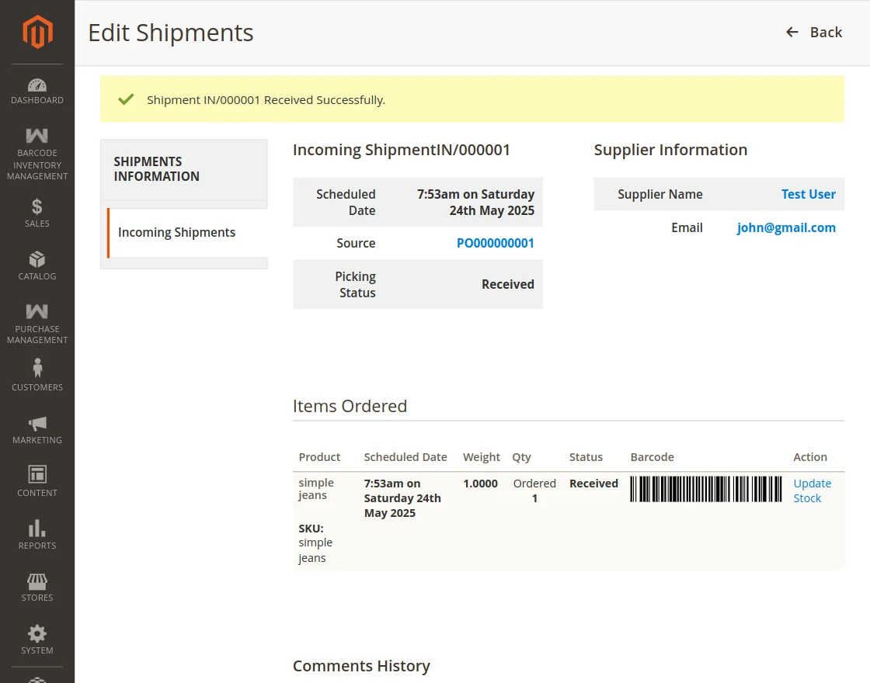The height and width of the screenshot is (683, 870).
Task: Open supplier Test User link
Action: 809,194
